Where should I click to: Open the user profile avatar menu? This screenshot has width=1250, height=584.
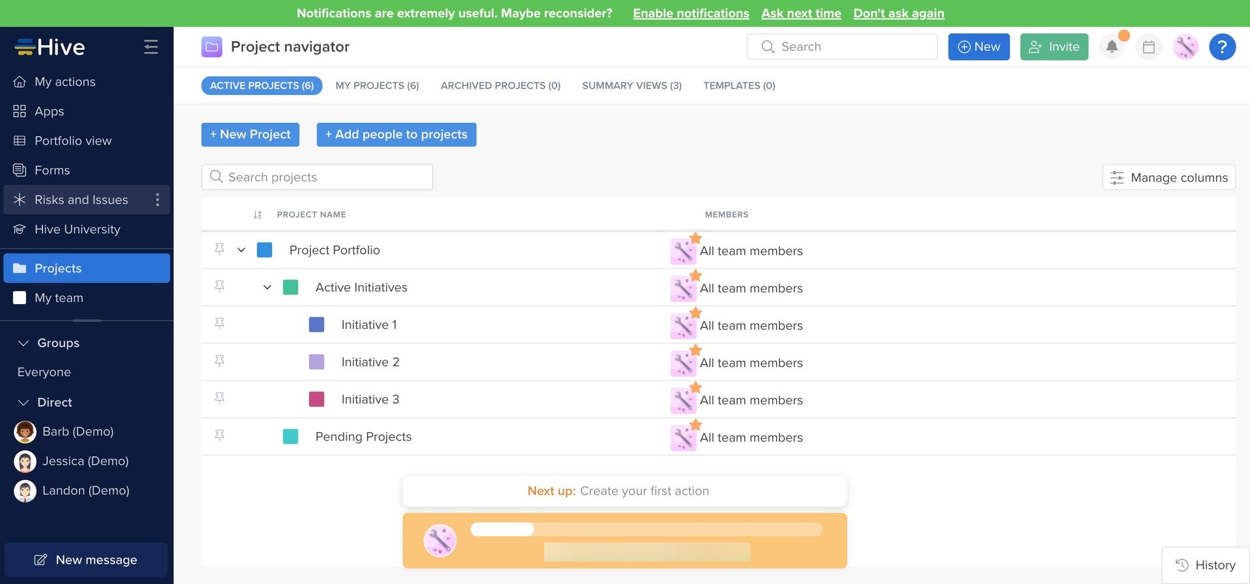pyautogui.click(x=1186, y=47)
